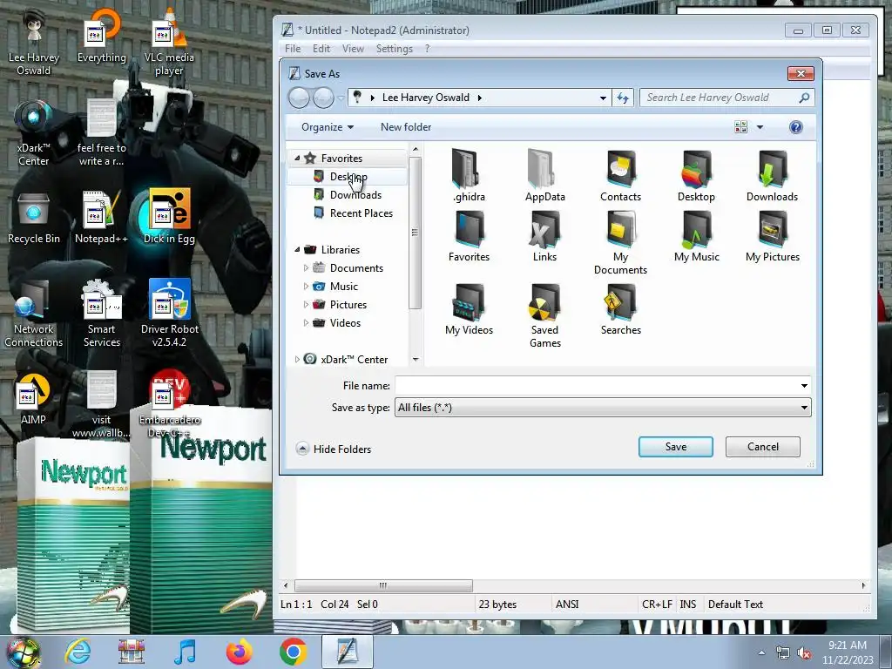Open the File name history dropdown
This screenshot has height=669, width=892.
804,386
